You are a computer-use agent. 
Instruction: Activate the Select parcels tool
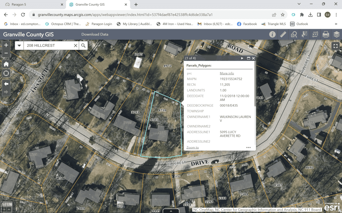click(x=304, y=34)
